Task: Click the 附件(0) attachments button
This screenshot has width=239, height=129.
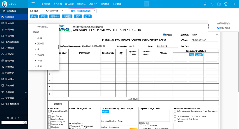Action: pos(55,16)
